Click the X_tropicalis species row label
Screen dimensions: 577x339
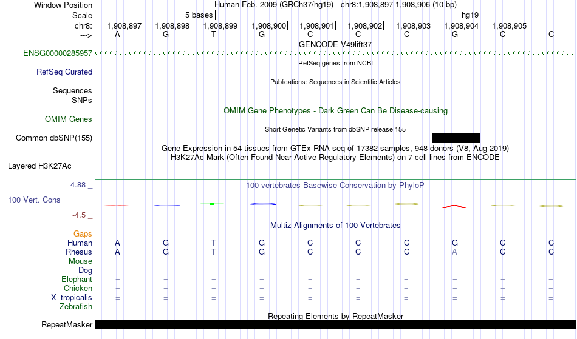[72, 298]
